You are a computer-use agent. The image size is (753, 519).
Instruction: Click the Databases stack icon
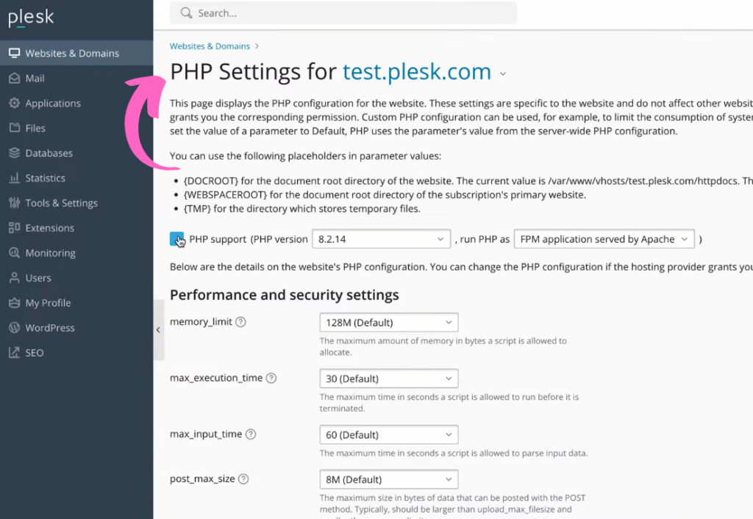[x=15, y=153]
